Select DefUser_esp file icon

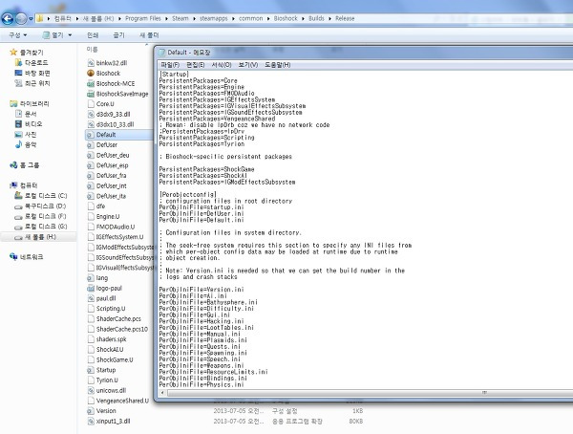[x=91, y=165]
